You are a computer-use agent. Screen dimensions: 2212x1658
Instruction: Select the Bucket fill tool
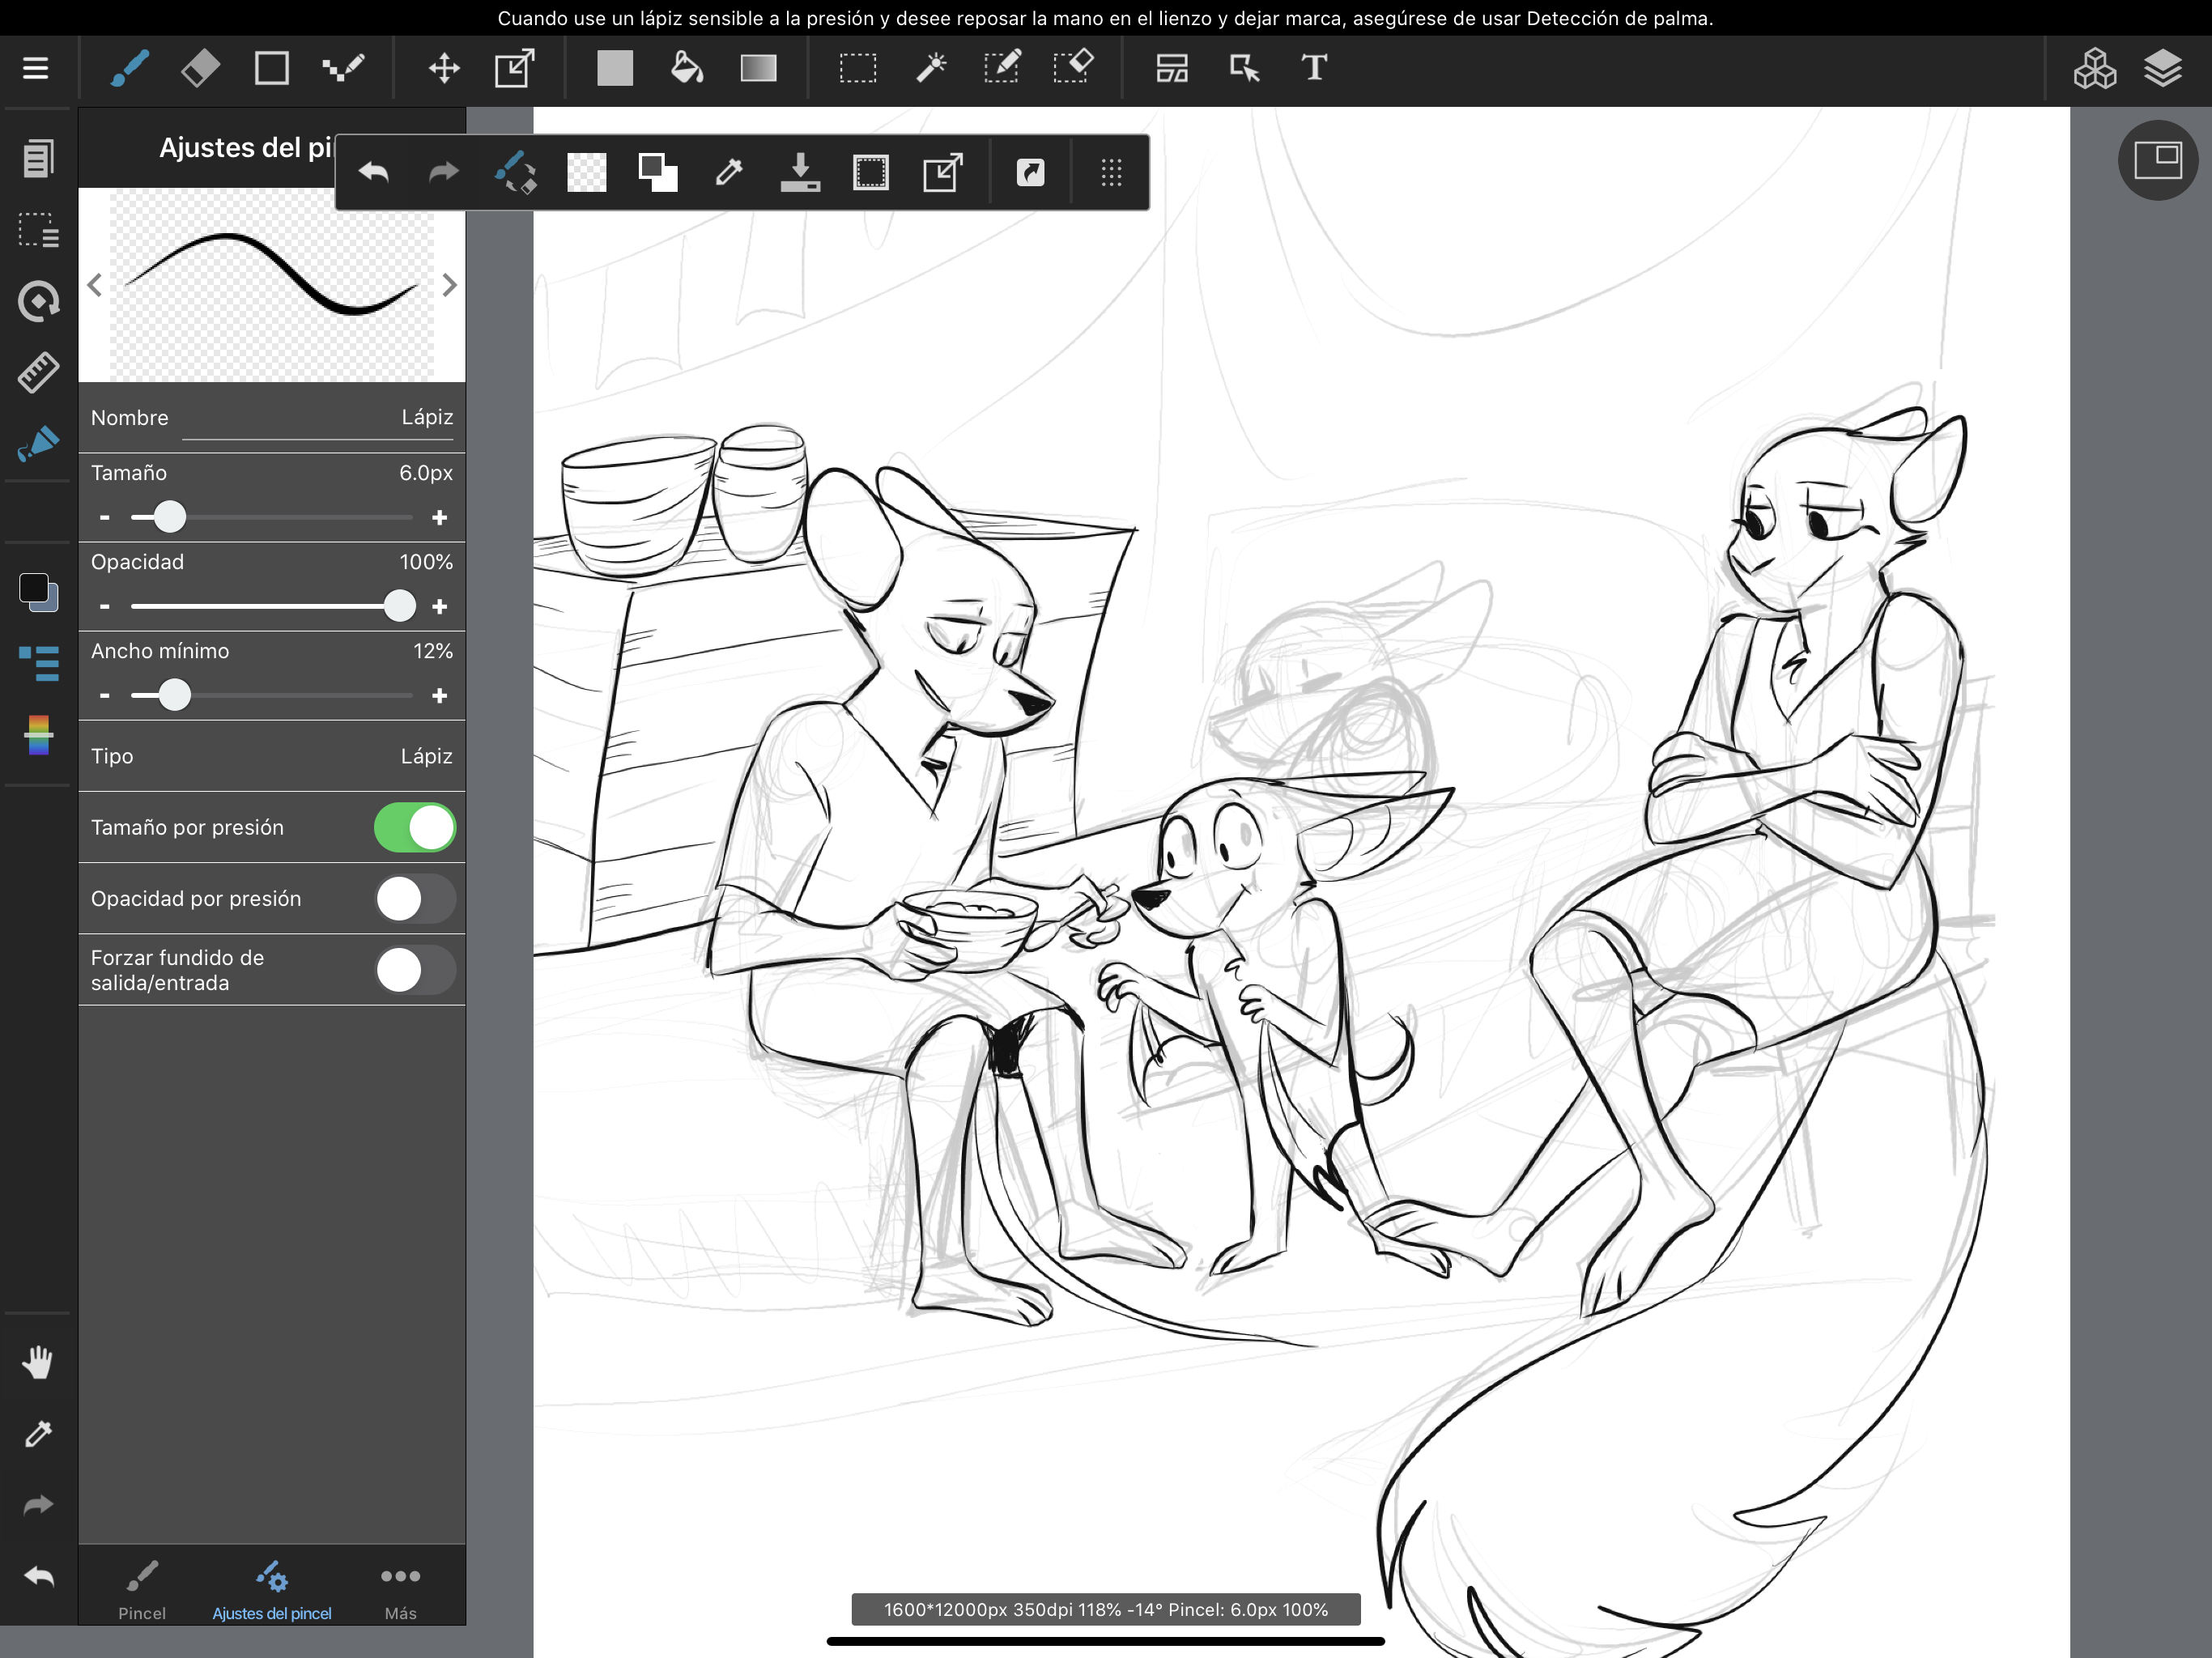click(686, 68)
